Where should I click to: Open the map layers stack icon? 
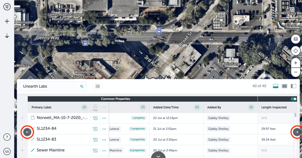[295, 39]
